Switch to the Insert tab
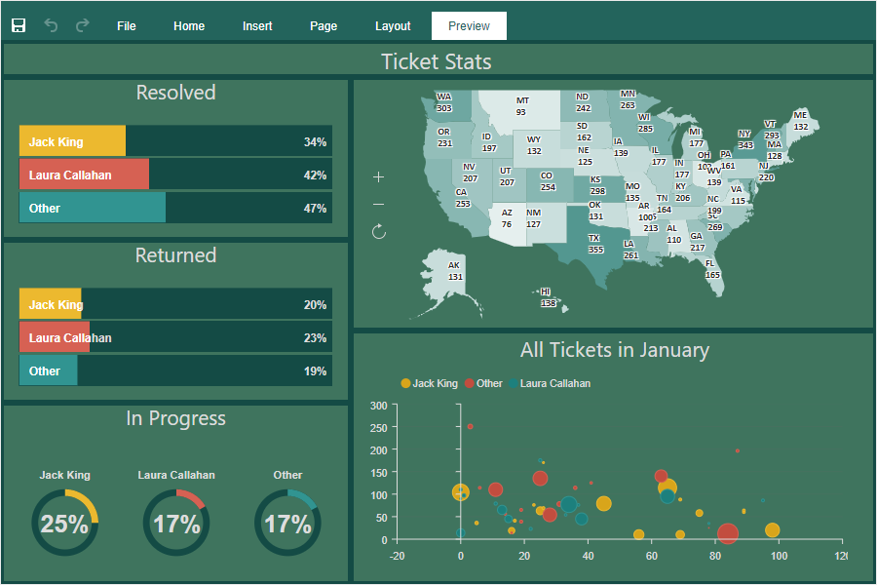Viewport: 877px width, 585px height. [257, 25]
